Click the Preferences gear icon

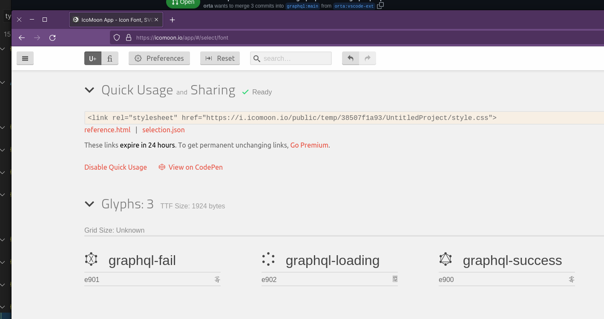[x=137, y=58]
